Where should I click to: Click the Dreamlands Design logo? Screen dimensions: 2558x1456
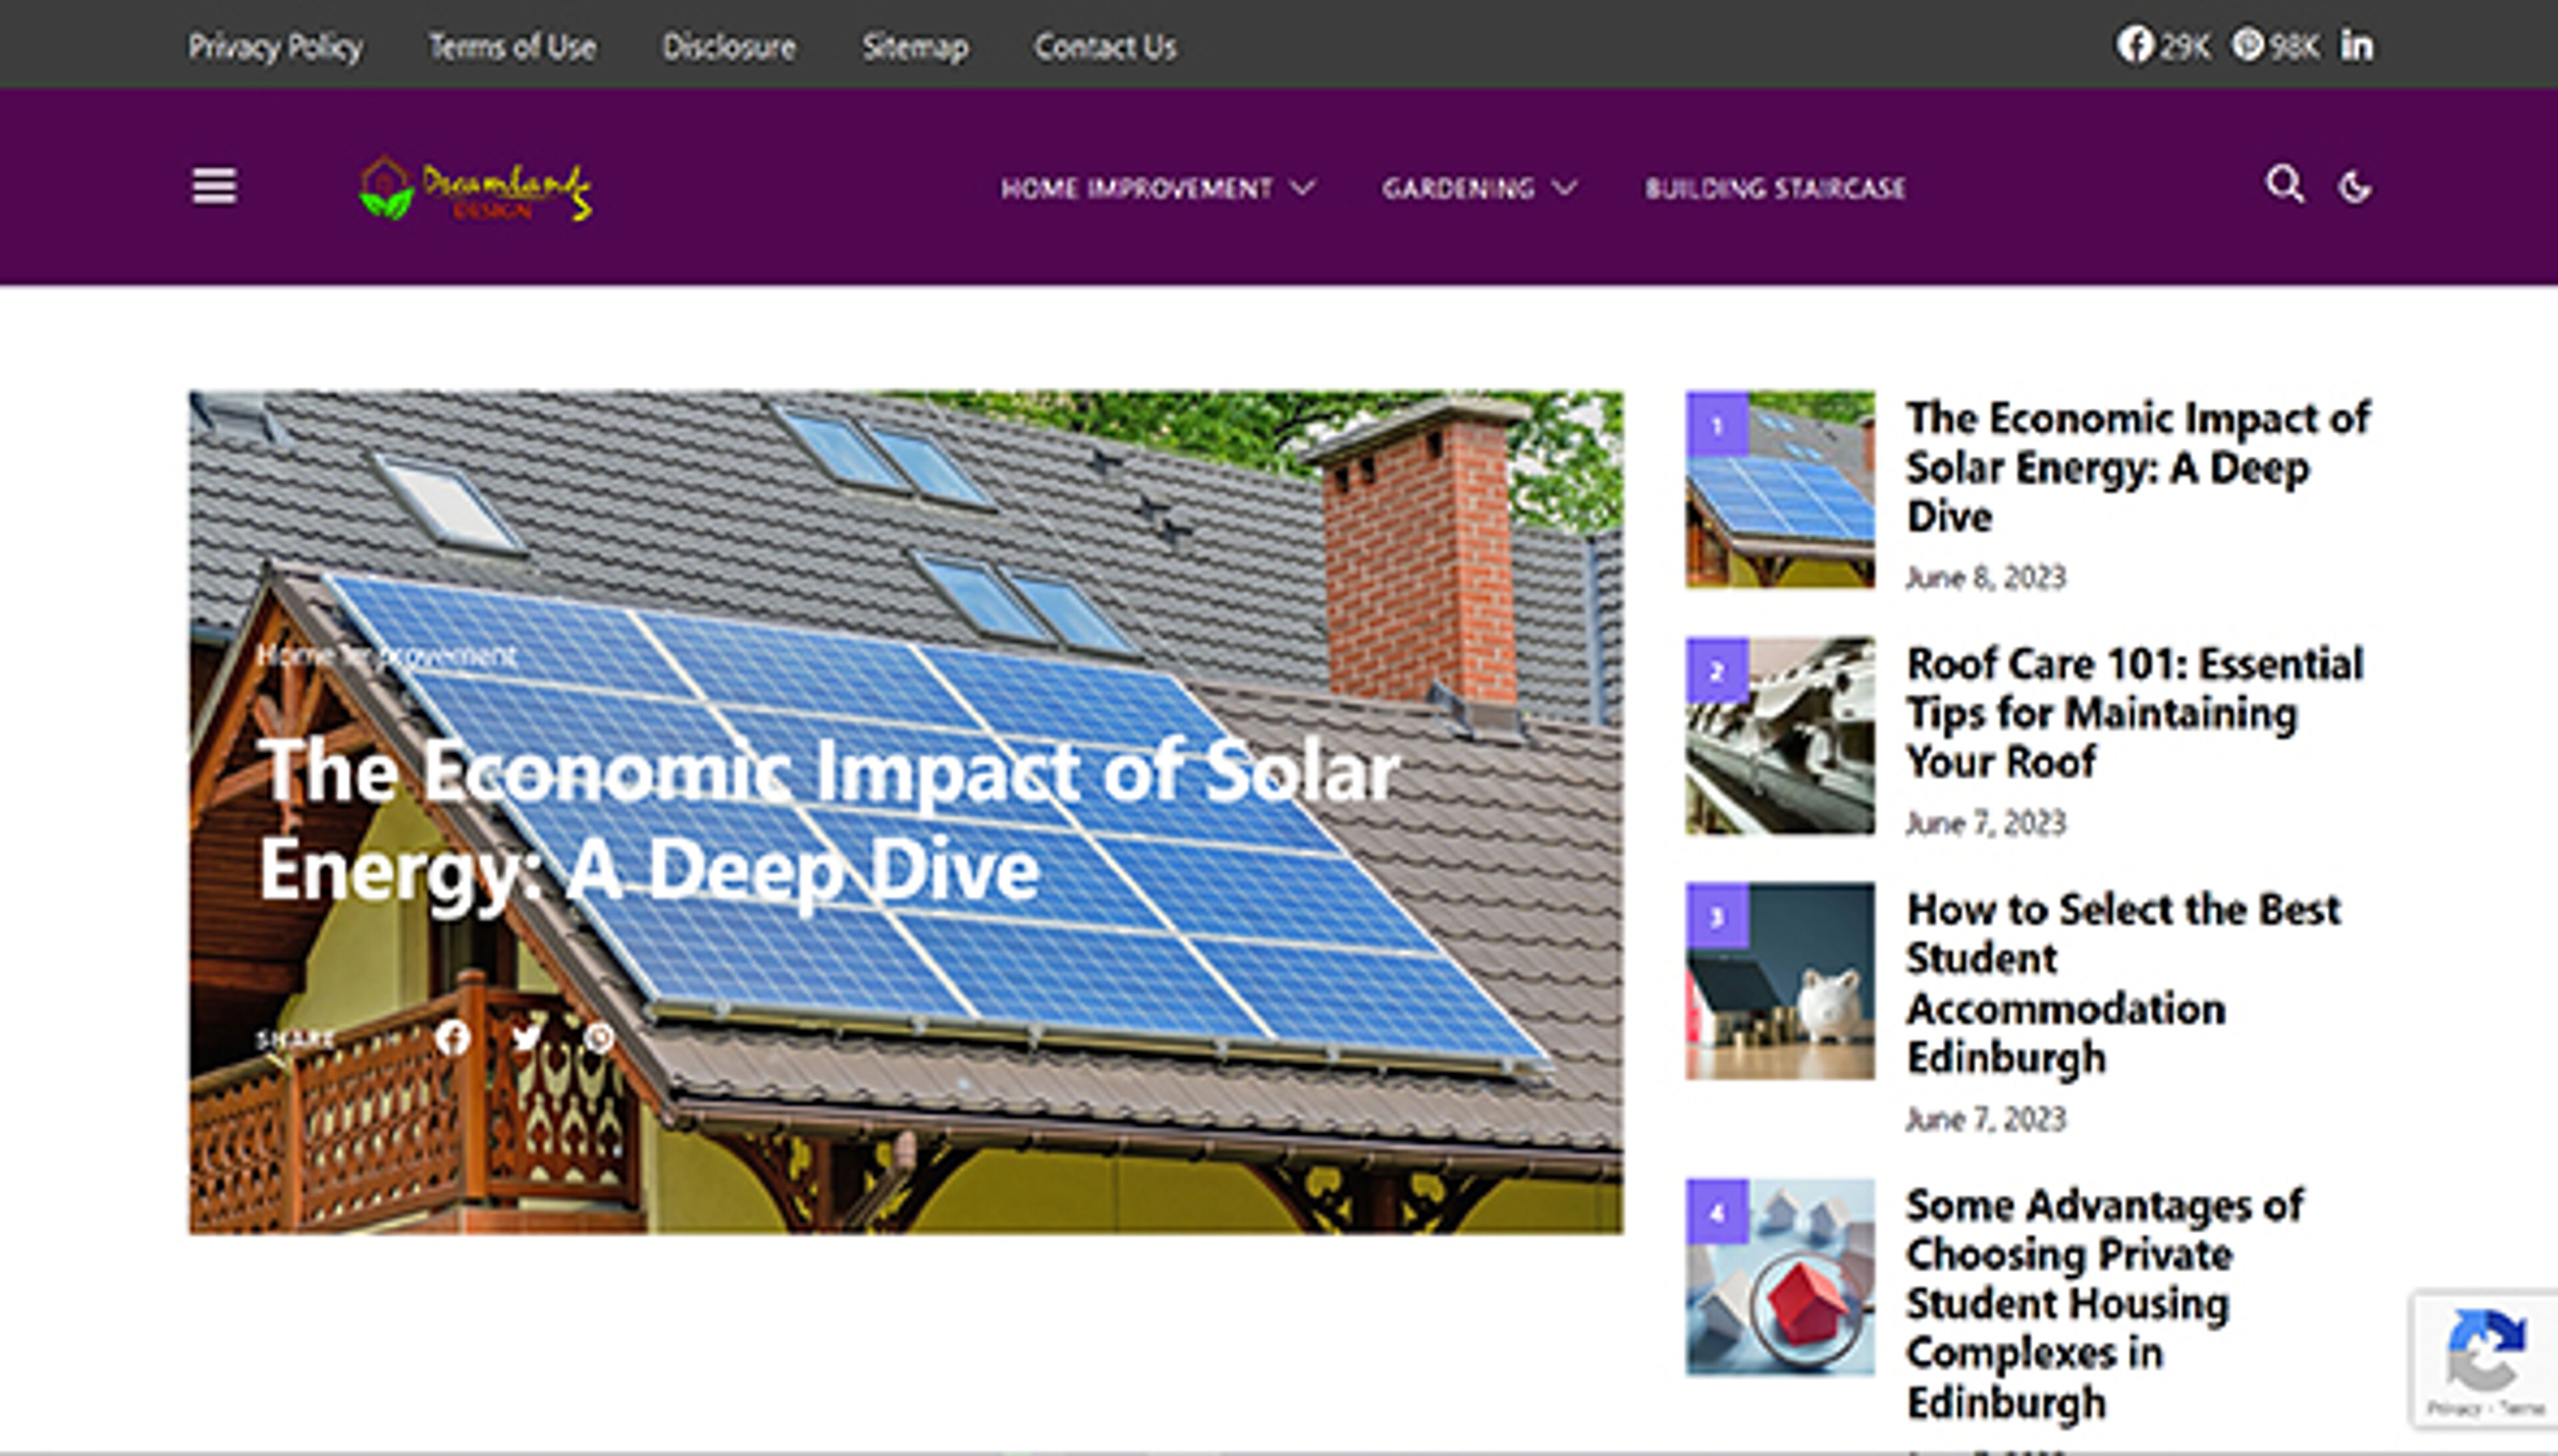(476, 188)
